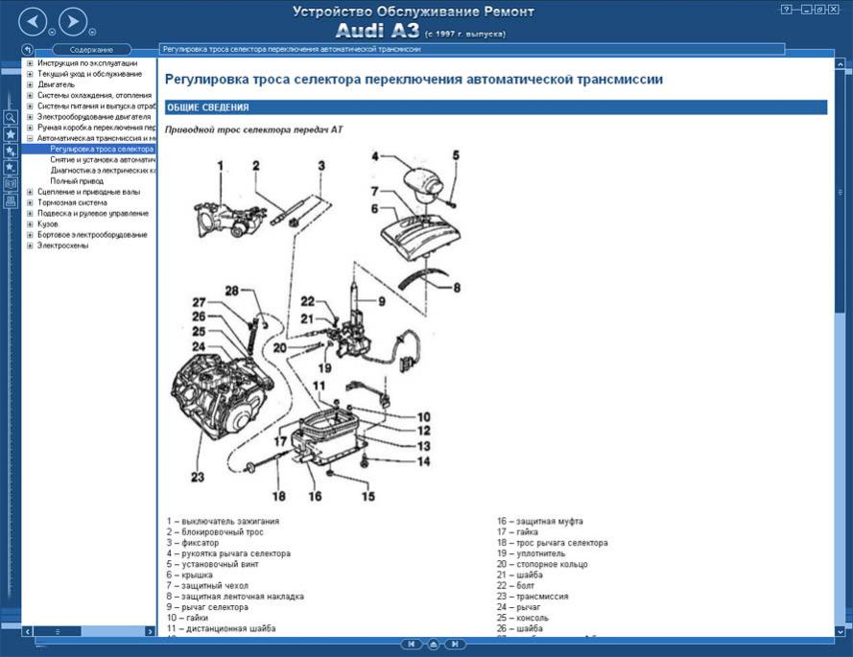Open Электрооборудование двигателя chapter
853x657 pixels.
click(x=94, y=117)
